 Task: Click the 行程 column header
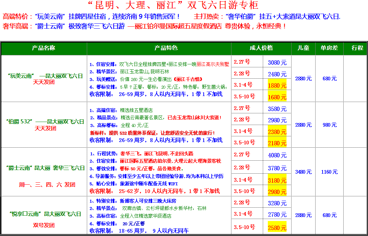[357, 48]
